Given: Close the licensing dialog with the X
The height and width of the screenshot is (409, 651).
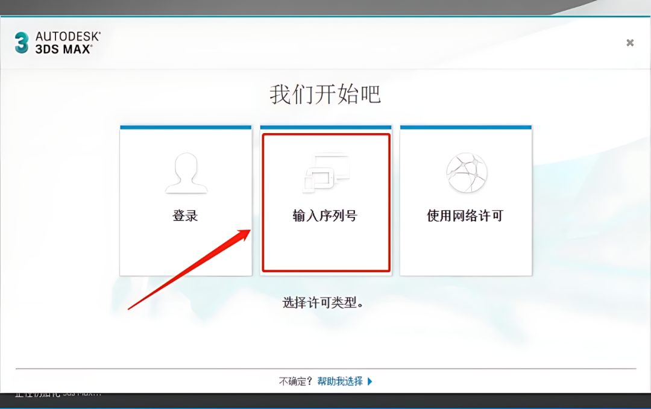Looking at the screenshot, I should click(x=630, y=43).
